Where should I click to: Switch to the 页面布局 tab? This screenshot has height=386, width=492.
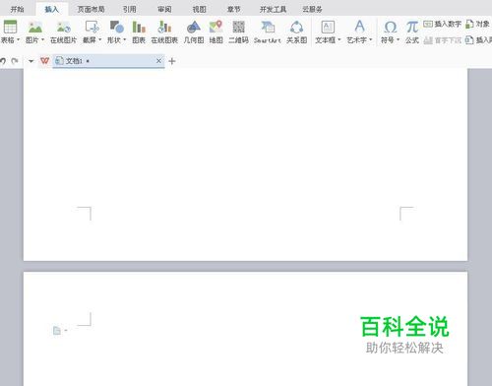pos(92,9)
